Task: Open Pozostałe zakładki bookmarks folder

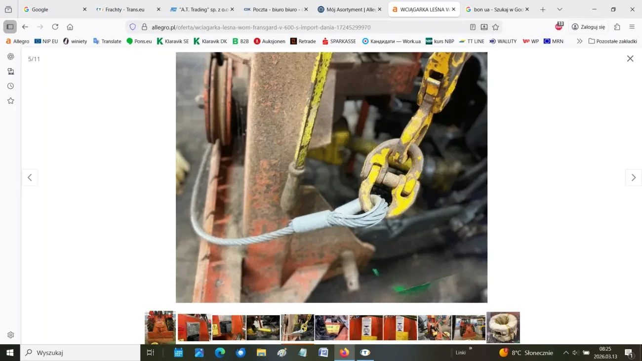Action: tap(612, 41)
